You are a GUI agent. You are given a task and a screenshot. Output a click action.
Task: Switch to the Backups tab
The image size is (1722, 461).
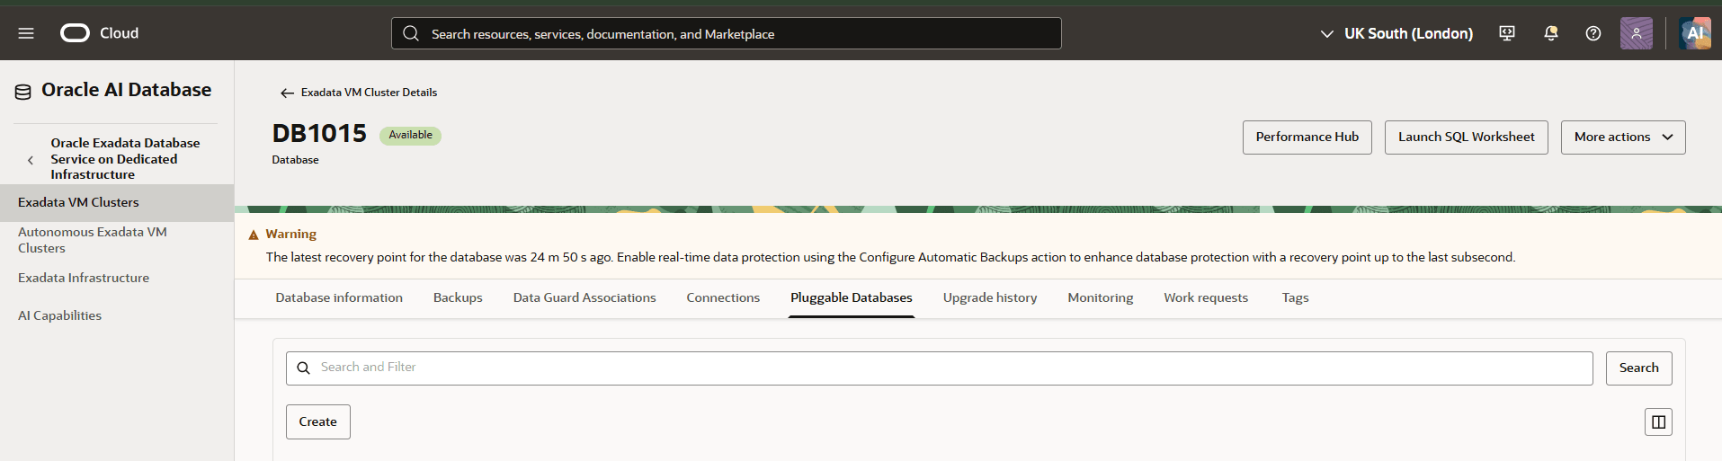(458, 297)
